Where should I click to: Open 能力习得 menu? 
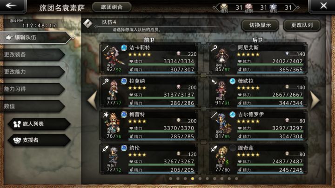coord(32,89)
